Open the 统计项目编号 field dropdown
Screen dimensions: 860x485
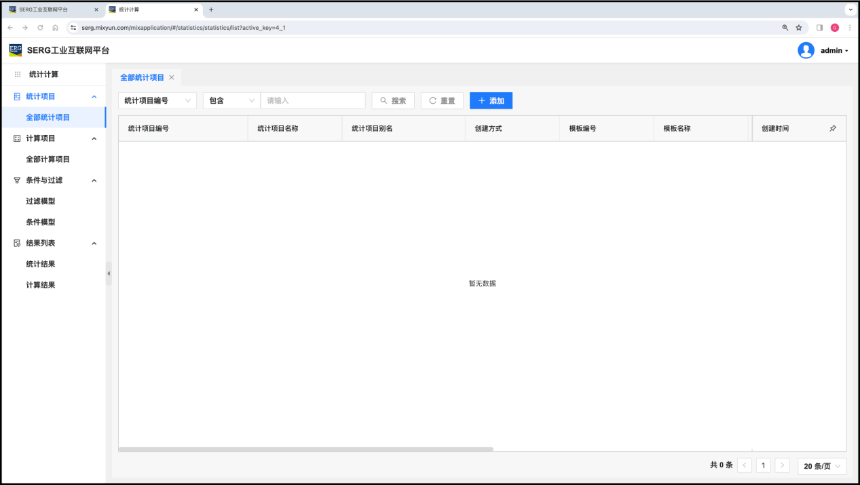point(157,100)
